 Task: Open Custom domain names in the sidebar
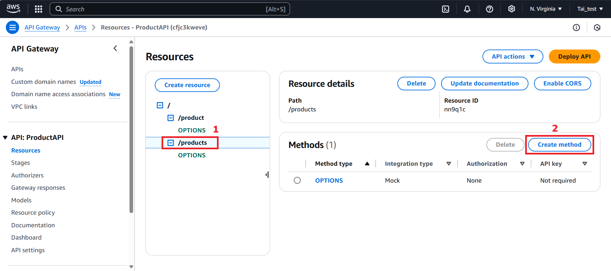pos(44,82)
